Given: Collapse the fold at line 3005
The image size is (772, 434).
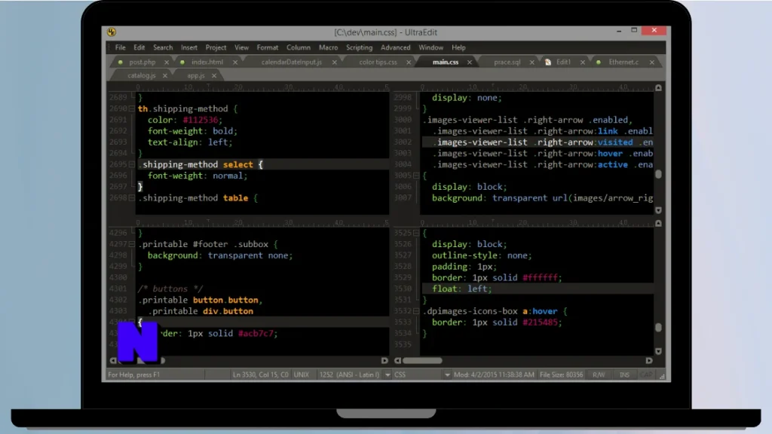Looking at the screenshot, I should [416, 176].
